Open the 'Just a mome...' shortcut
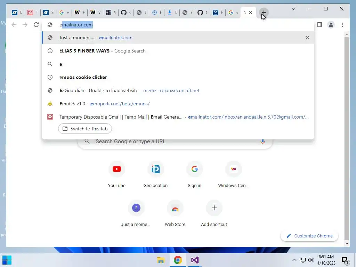This screenshot has height=267, width=356. pos(136,213)
